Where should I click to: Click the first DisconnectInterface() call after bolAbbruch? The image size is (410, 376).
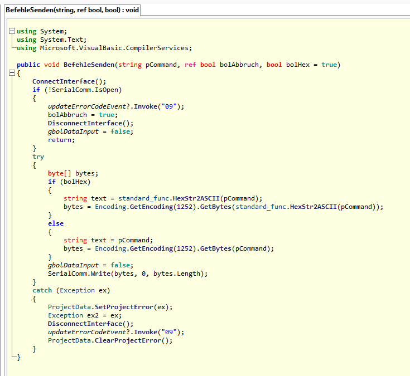pos(90,123)
